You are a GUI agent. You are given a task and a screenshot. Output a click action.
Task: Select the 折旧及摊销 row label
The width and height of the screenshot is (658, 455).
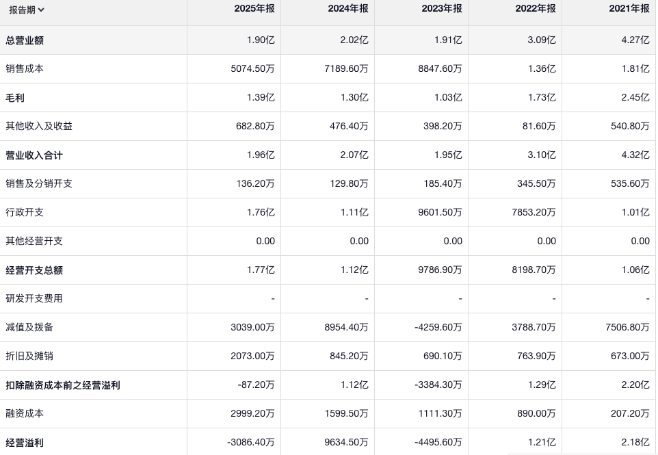point(29,356)
